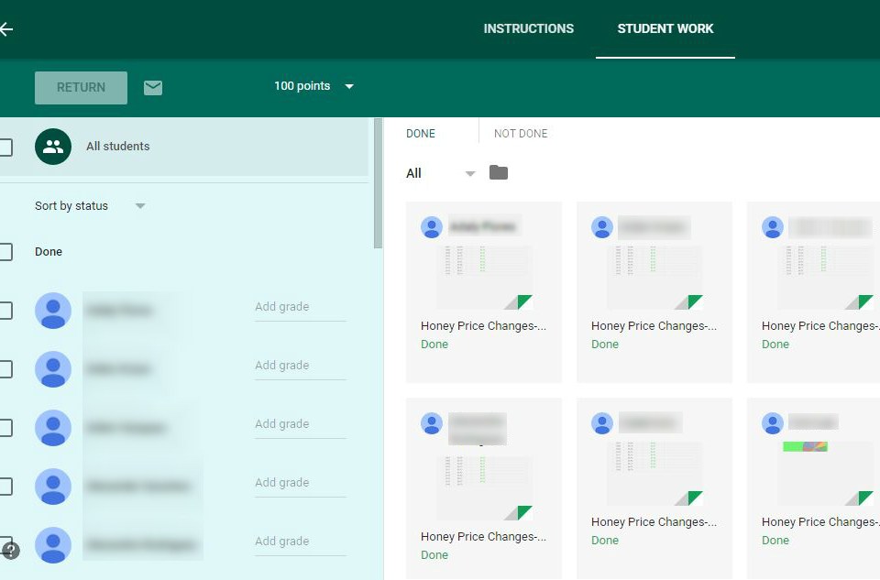Open the 100 points dropdown
Viewport: 880px width, 580px height.
point(313,86)
